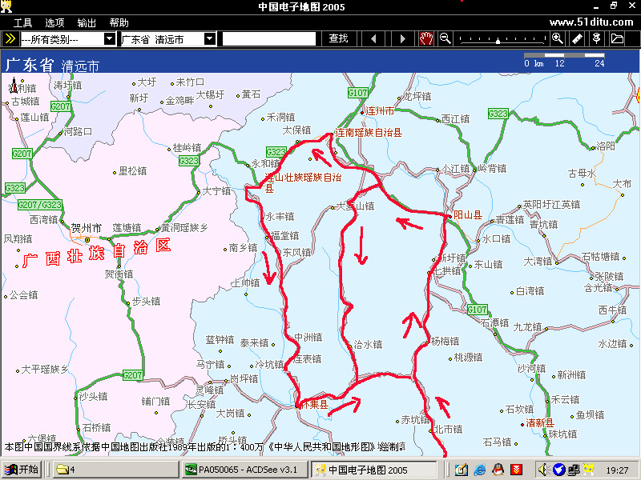Screen dimensions: 641x480
Task: Click 洽水镇 label on map
Action: point(368,345)
